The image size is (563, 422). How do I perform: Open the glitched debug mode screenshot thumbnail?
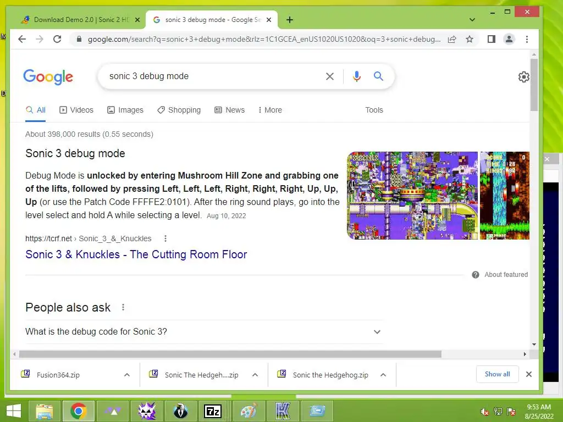(412, 196)
